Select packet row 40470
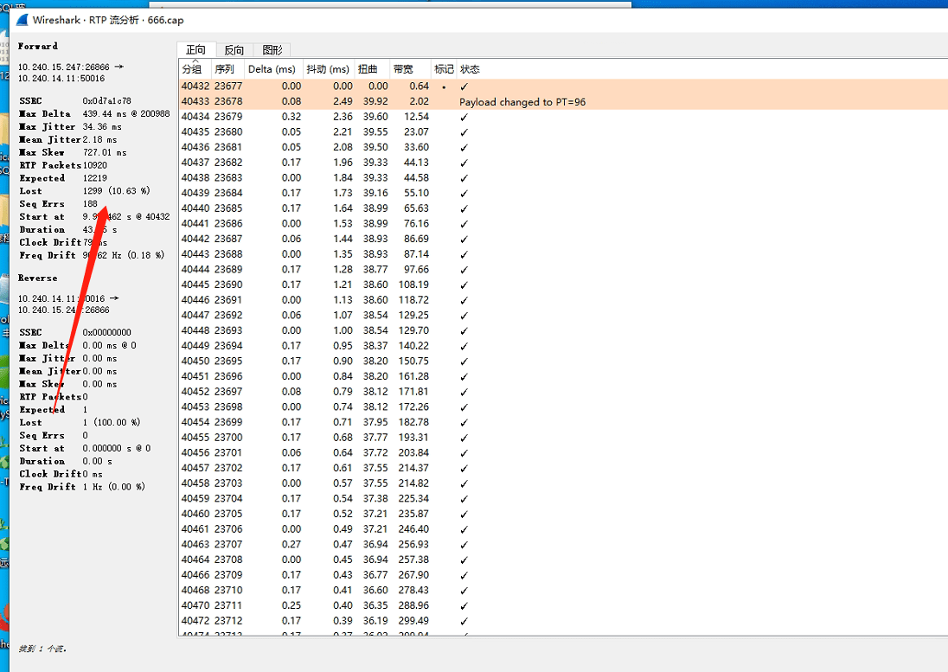 coord(563,605)
